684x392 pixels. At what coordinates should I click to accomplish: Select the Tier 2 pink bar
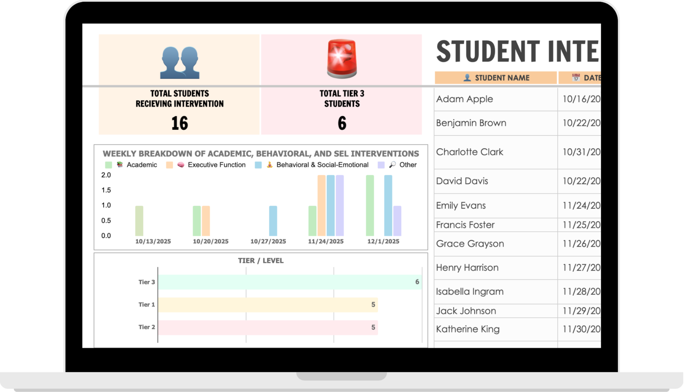(x=268, y=327)
